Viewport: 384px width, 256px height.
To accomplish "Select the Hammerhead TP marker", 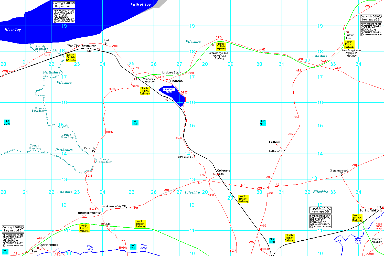I will coord(342,175).
